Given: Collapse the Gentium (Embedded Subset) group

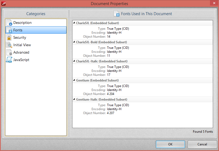Looking at the screenshot, I should (x=74, y=80).
